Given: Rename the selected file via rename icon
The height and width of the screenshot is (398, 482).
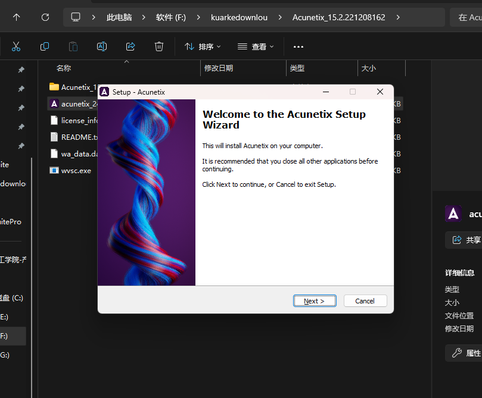Looking at the screenshot, I should [x=102, y=46].
